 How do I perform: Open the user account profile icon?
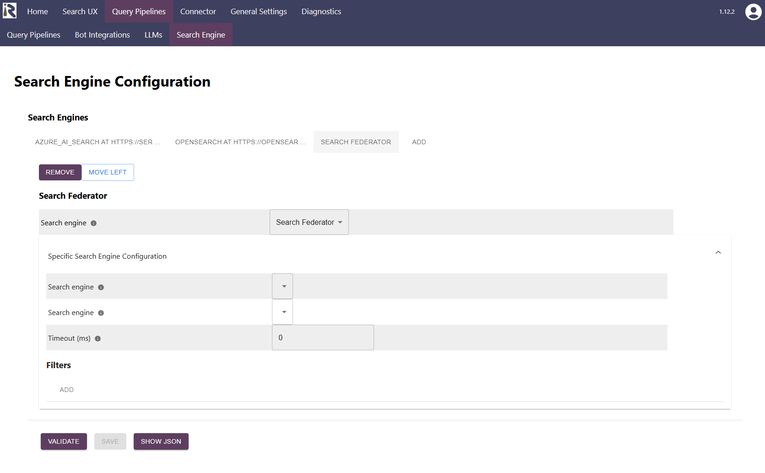[753, 12]
